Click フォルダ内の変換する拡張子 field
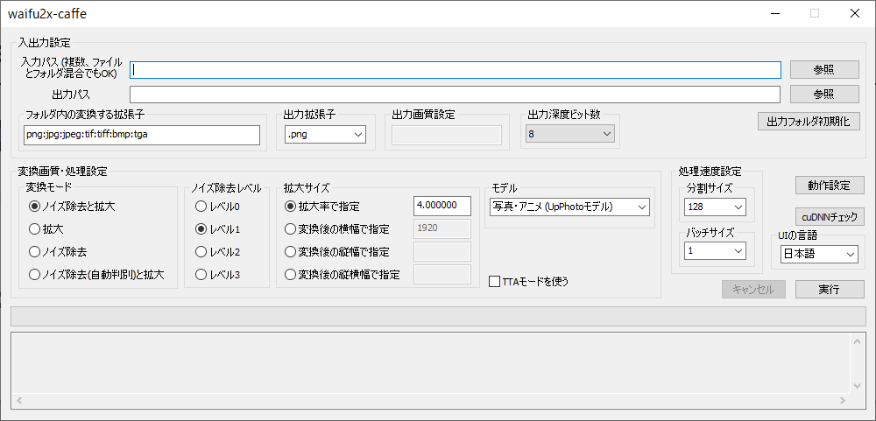 coord(142,135)
